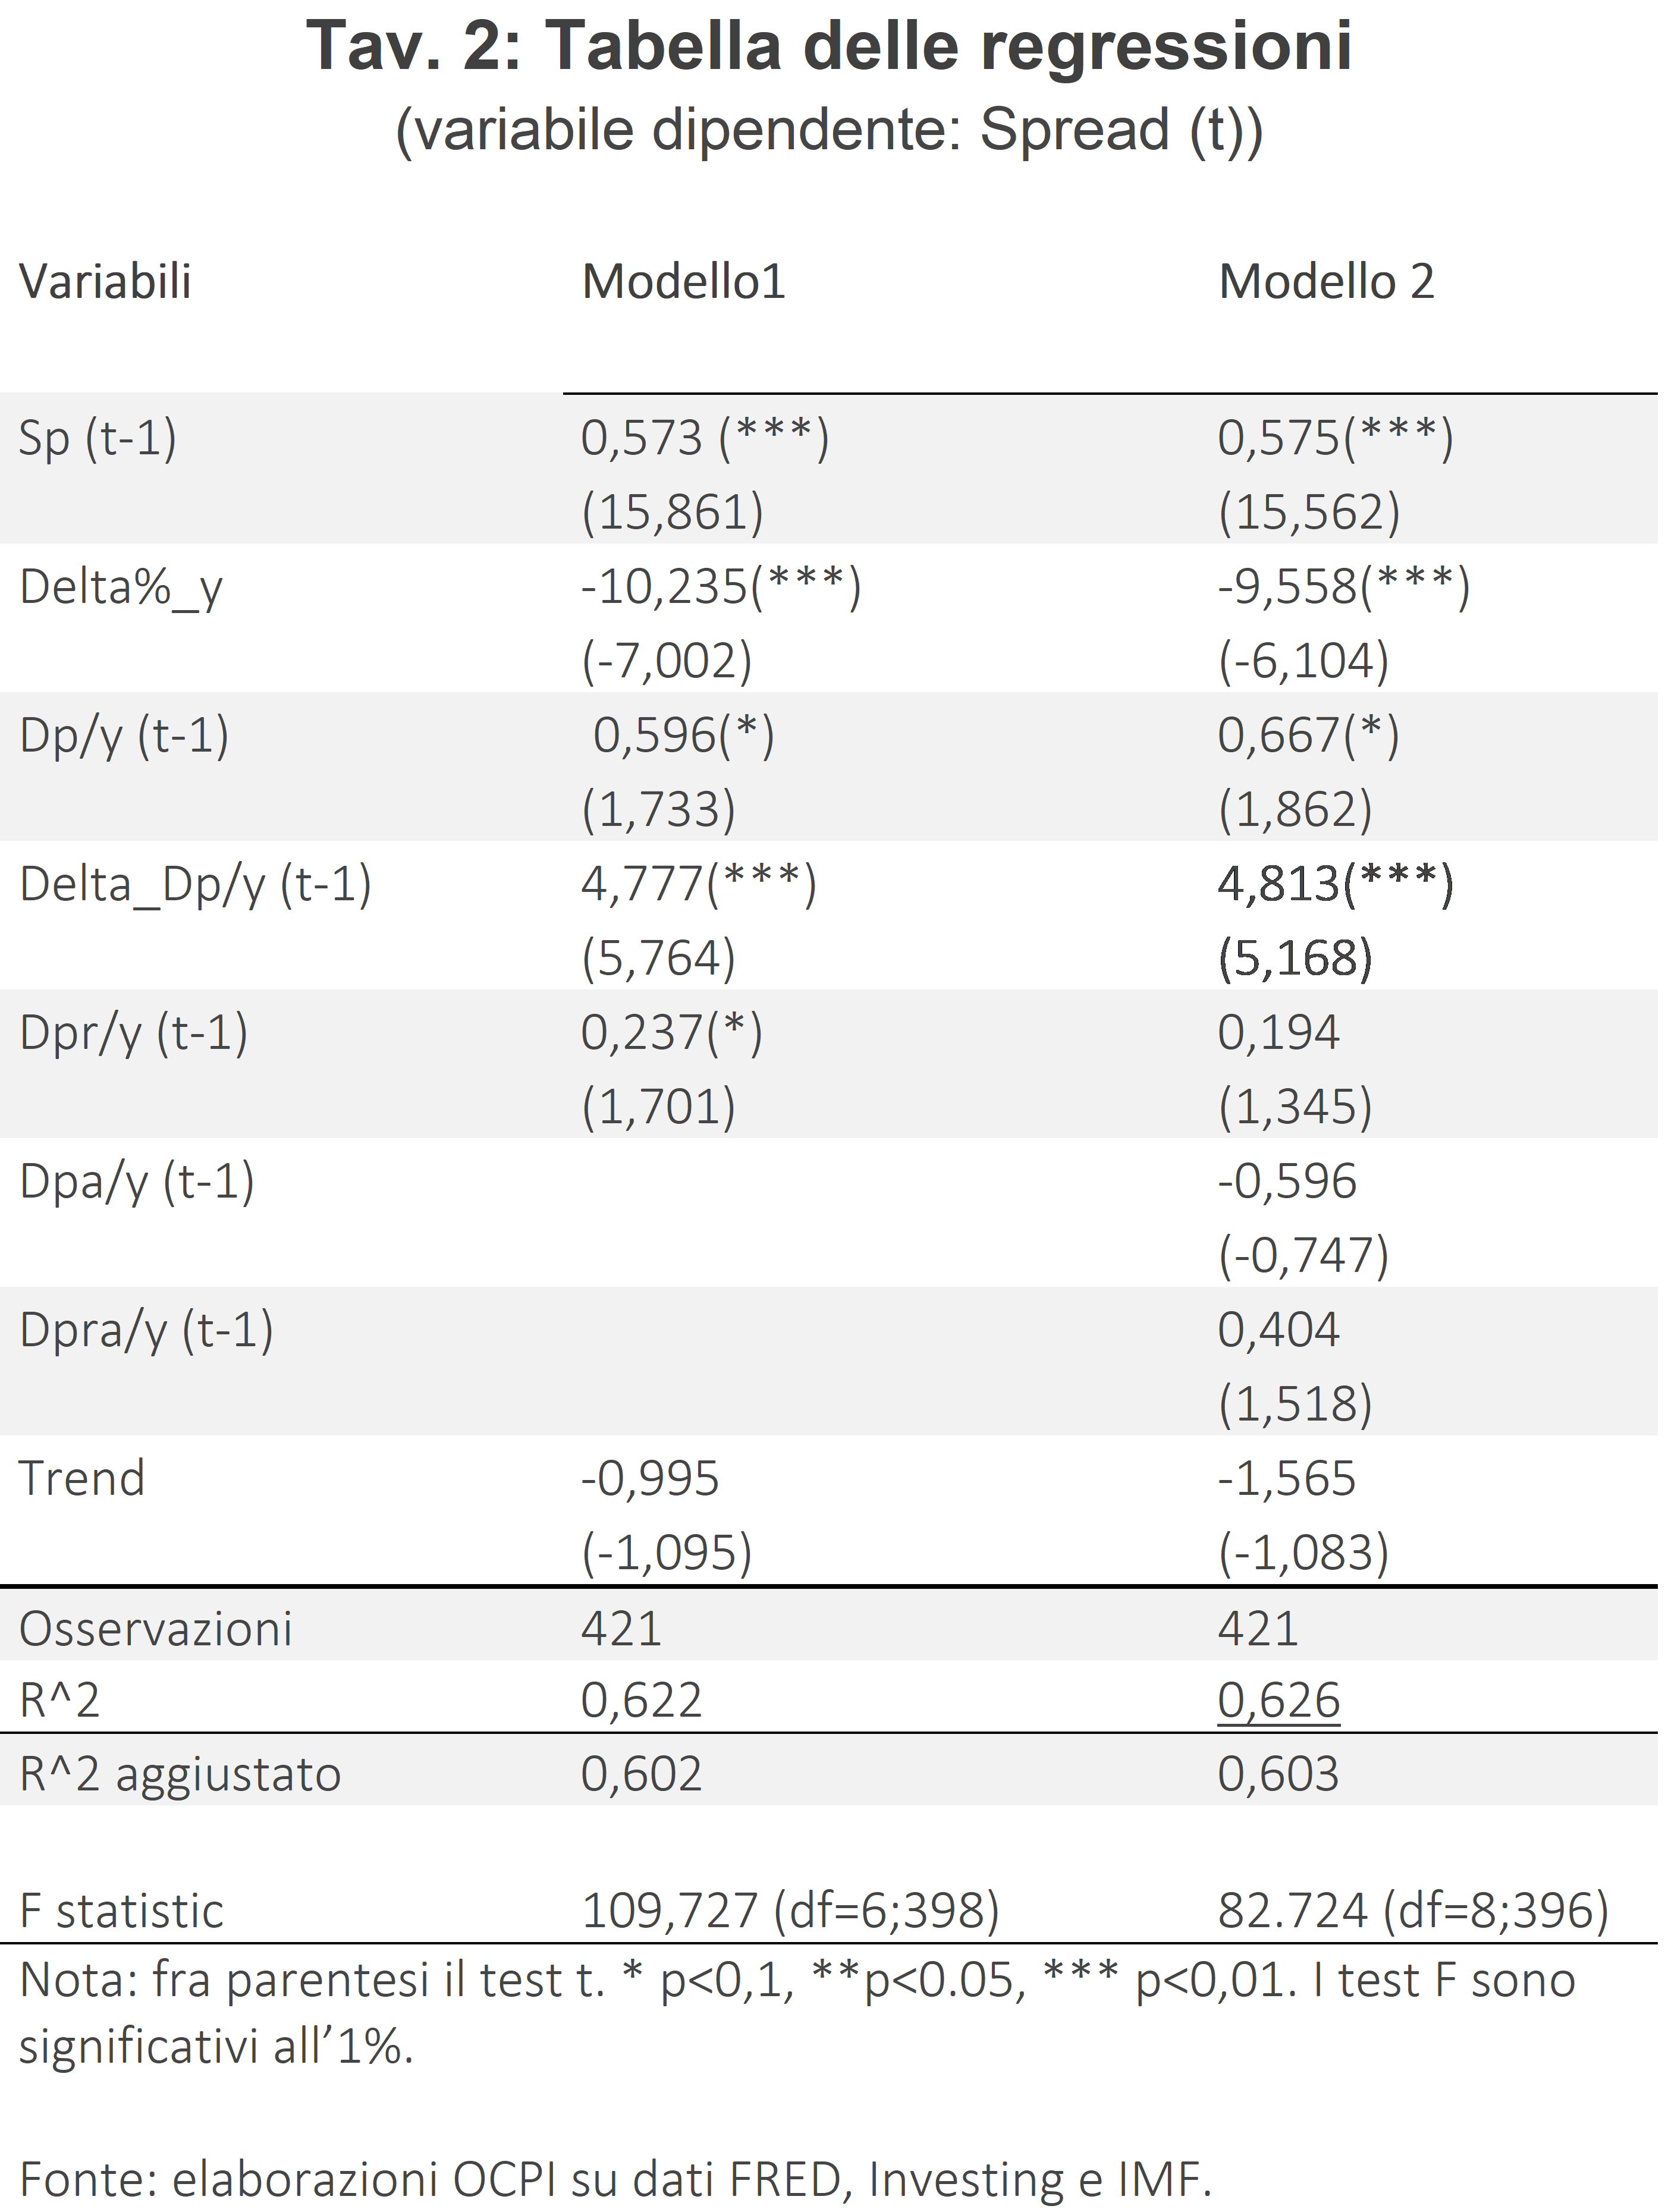This screenshot has width=1665, height=2212.
Task: Click the title 'Tav. 2: Tabella delle regressioni'
Action: pos(828,47)
